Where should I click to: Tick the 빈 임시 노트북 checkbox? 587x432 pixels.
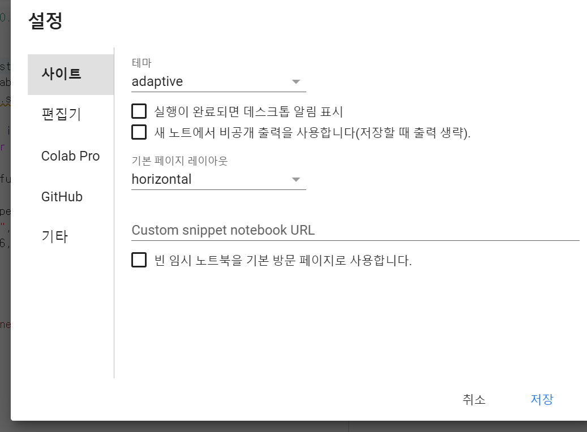click(x=139, y=260)
